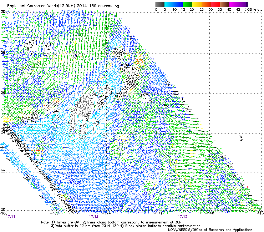The width and height of the screenshot is (264, 232).
Task: Click the note 'Times are GMT'
Action: 68,222
